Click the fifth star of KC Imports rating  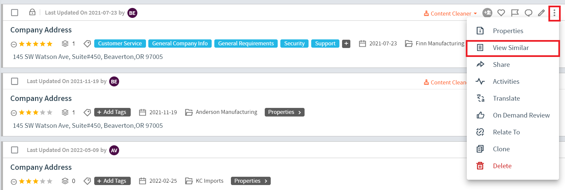point(50,181)
